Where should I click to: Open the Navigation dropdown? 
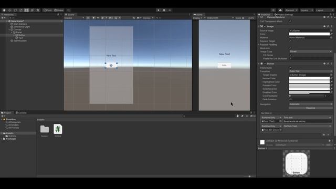[x=310, y=104]
